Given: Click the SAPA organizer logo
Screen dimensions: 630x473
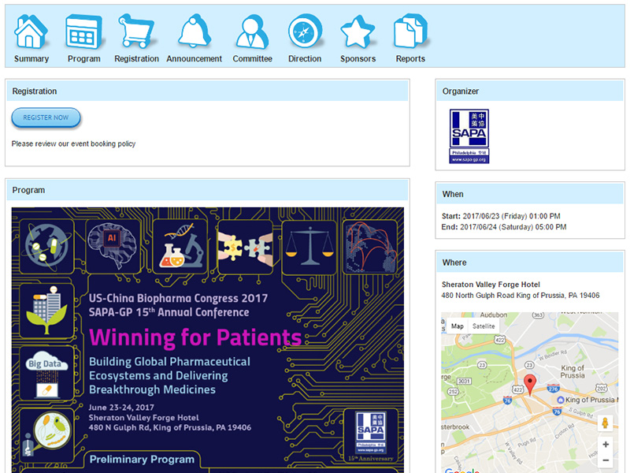Looking at the screenshot, I should pyautogui.click(x=469, y=136).
